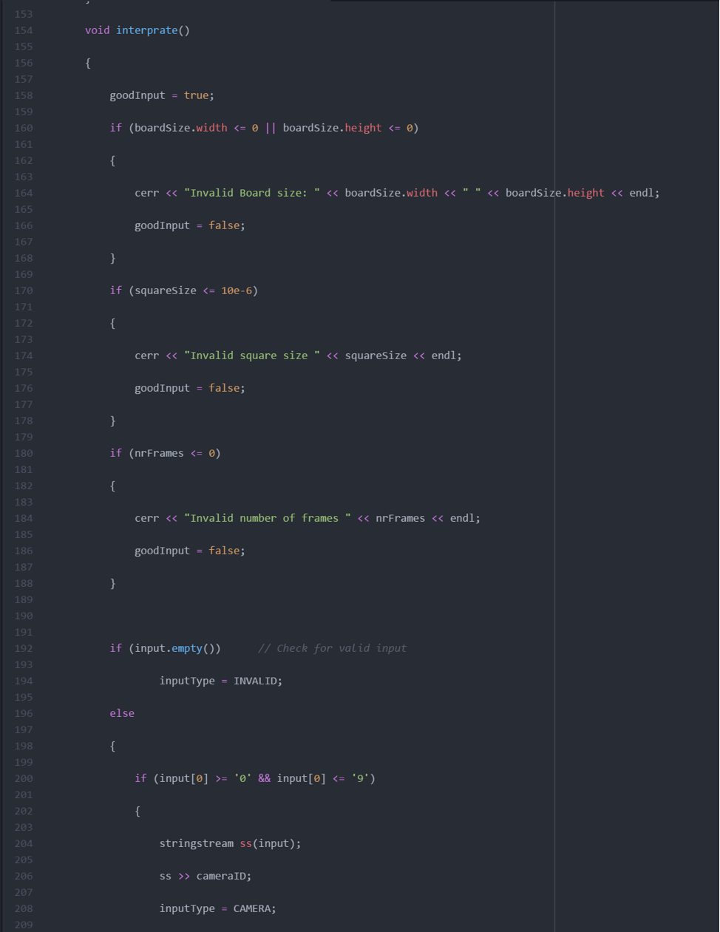Click the opening brace on line 202
720x932 pixels.
[137, 811]
